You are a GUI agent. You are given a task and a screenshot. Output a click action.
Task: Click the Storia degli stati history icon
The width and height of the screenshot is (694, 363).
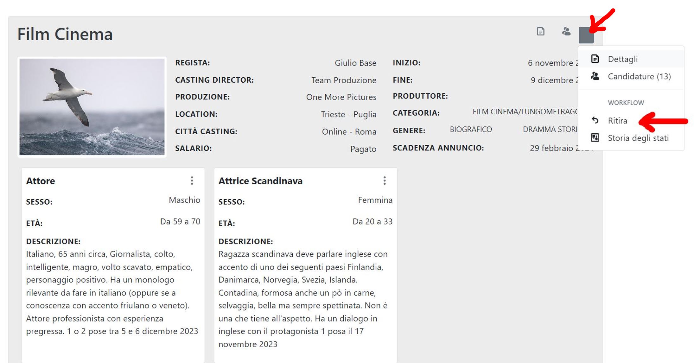(595, 138)
